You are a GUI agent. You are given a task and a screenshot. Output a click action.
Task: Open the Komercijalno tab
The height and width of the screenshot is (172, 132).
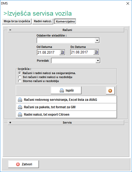tap(65, 21)
